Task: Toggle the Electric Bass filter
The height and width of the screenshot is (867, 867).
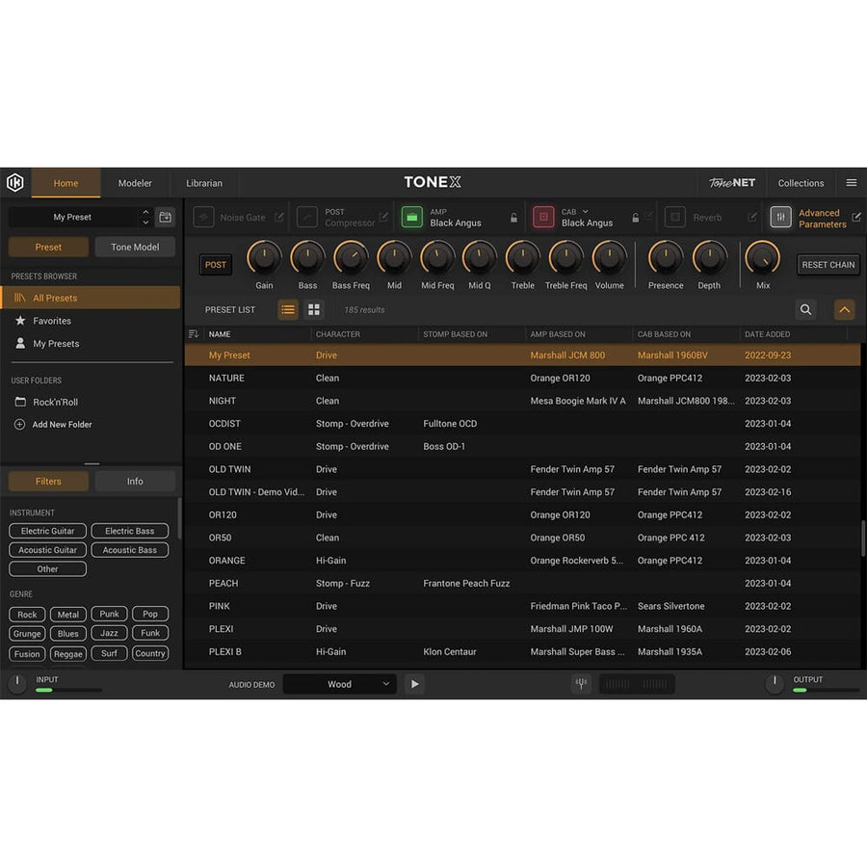Action: [129, 531]
